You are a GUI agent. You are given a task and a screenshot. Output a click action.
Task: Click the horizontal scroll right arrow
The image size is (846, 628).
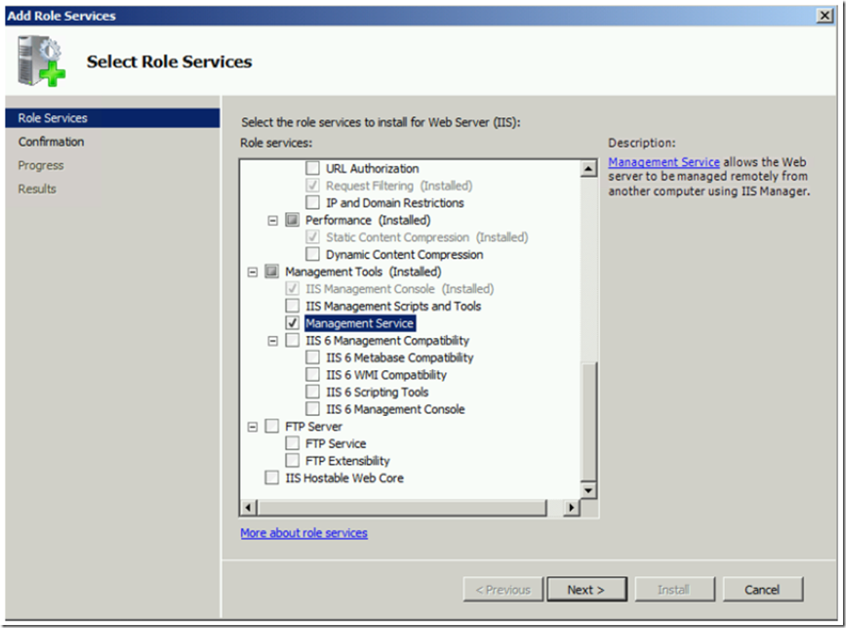pos(572,507)
